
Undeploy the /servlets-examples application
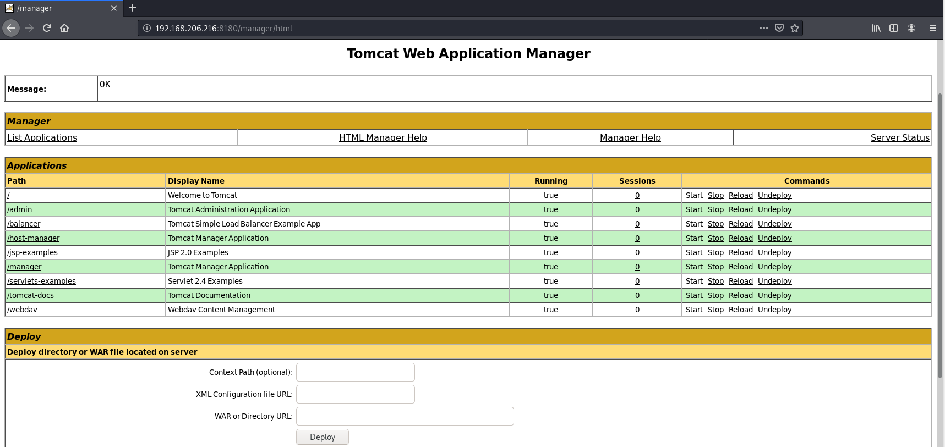[775, 281]
